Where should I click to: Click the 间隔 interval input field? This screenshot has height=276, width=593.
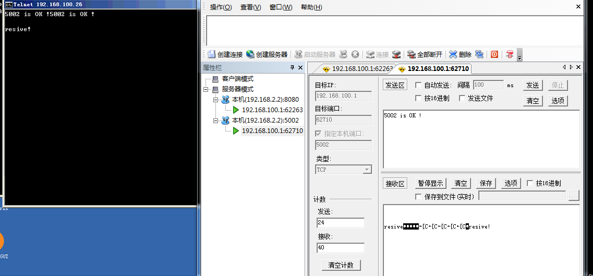[488, 85]
